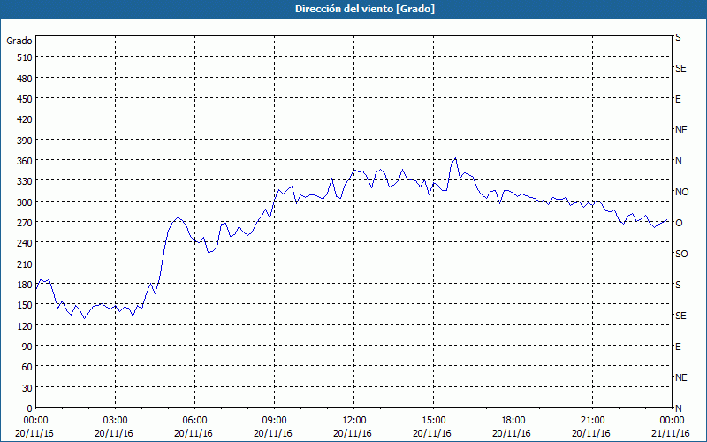Screen dimensions: 707x442
Task: Click the '21/11/16' date label
Action: 671,433
